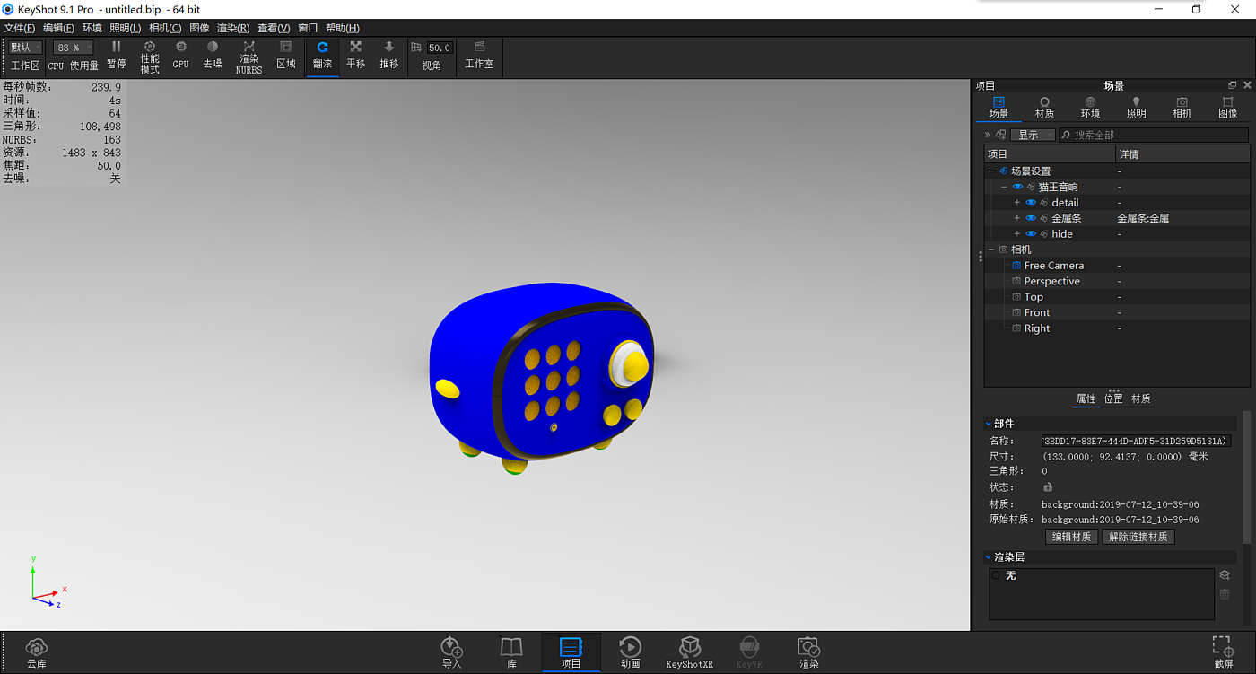Image resolution: width=1256 pixels, height=674 pixels.
Task: Collapse the 相机 cameras group
Action: click(x=991, y=249)
